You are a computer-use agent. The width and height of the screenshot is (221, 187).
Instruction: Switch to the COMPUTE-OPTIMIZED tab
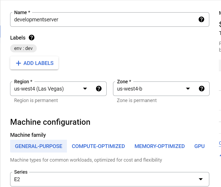tap(98, 146)
